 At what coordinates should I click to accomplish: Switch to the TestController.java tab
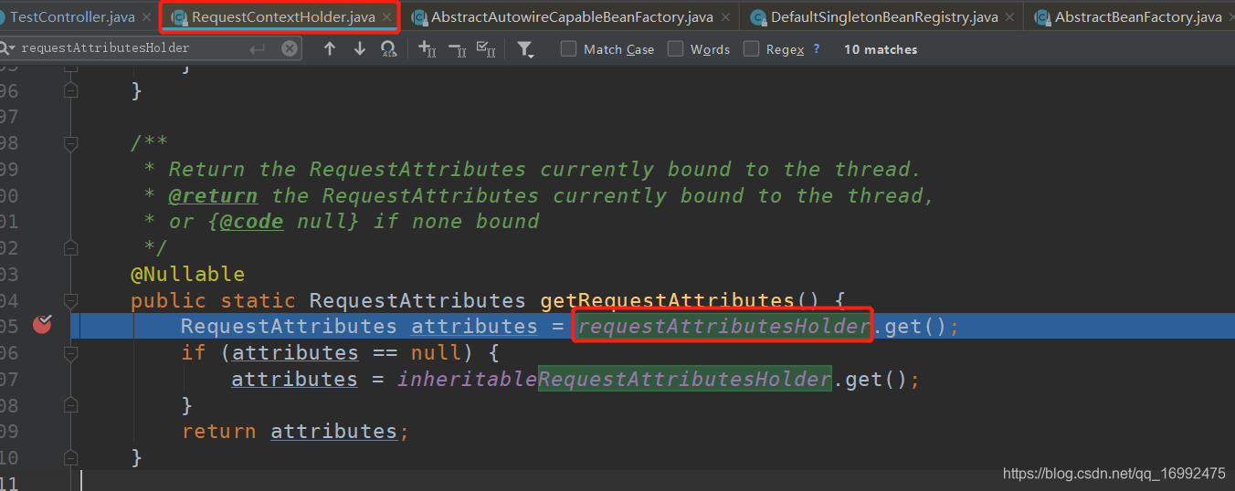pos(72,16)
